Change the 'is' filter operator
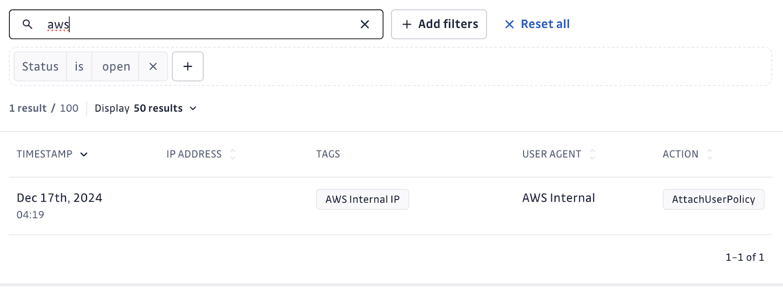783x287 pixels. pos(79,66)
